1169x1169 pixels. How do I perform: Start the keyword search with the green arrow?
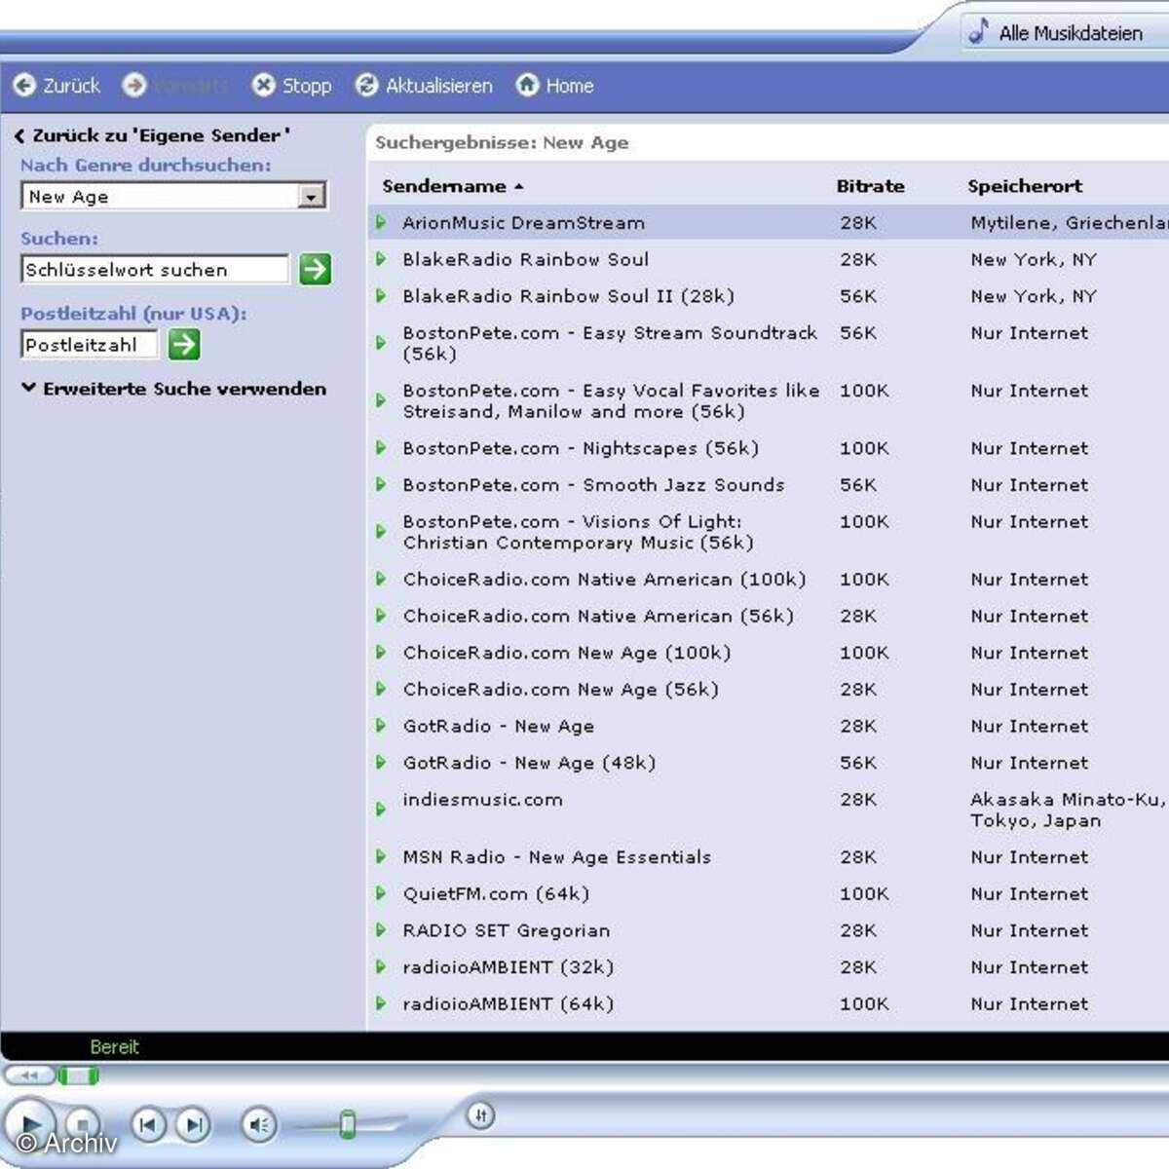tap(315, 269)
